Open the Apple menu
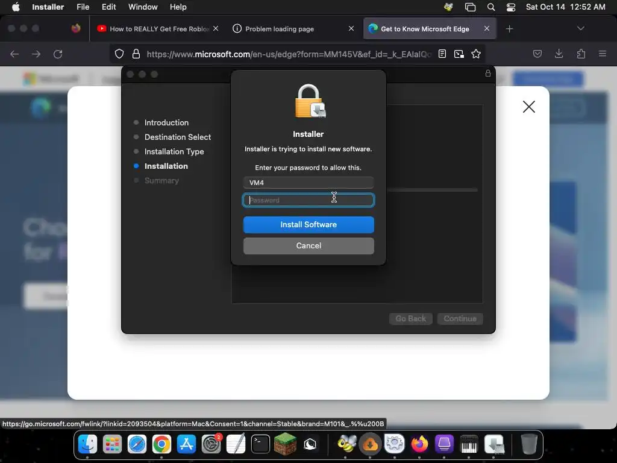The width and height of the screenshot is (617, 463). tap(16, 7)
